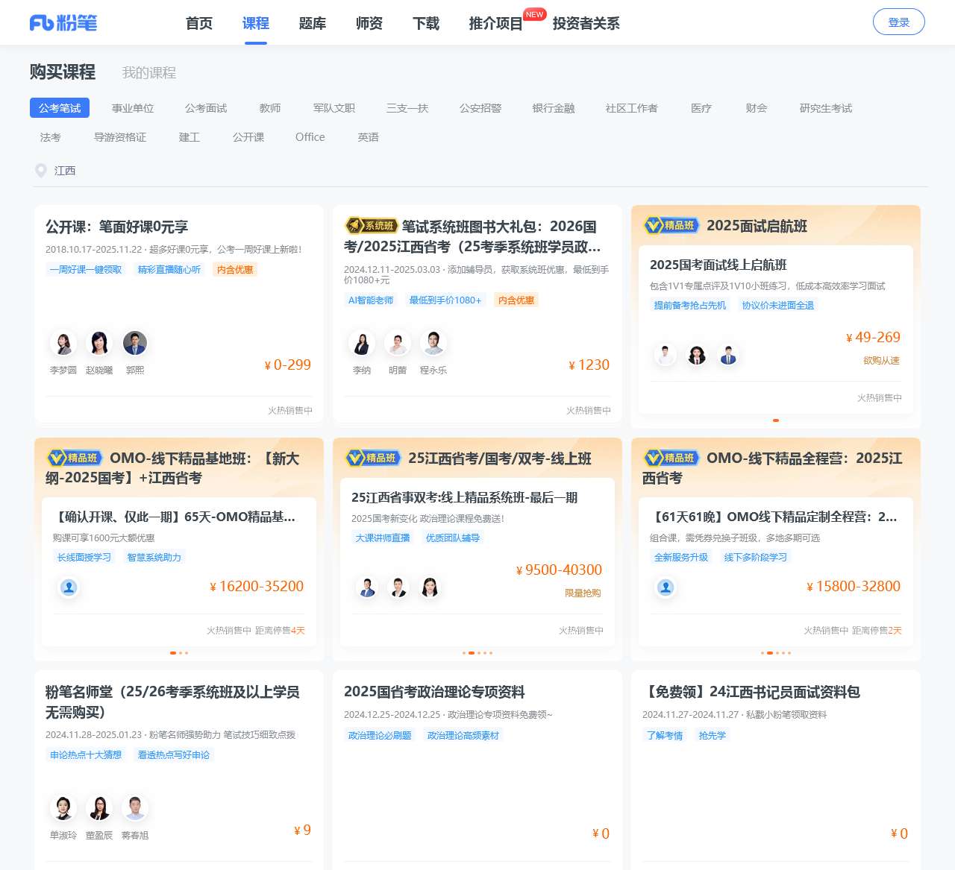Click teacher 程永乐's avatar
This screenshot has height=870, width=955.
pos(433,343)
